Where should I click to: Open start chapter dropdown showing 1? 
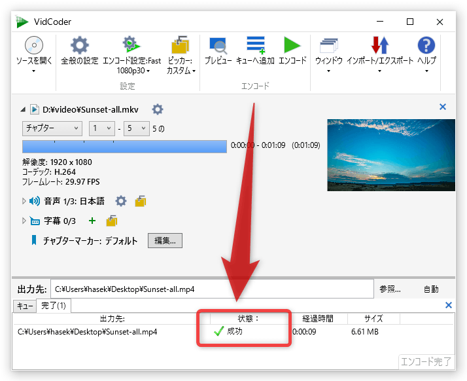click(x=102, y=128)
